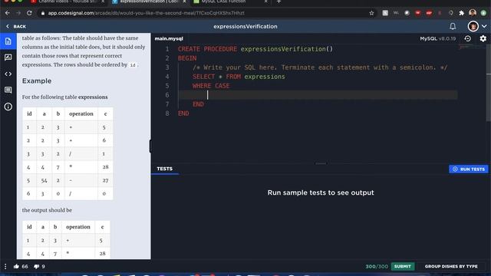491x276 pixels.
Task: Click the description panel collapse handle
Action: pyautogui.click(x=150, y=146)
